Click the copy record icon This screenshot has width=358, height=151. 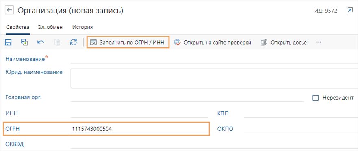(x=57, y=42)
